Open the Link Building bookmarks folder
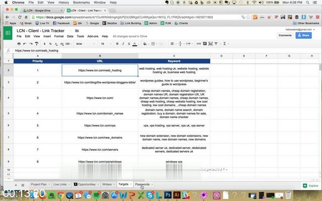The image size is (322, 201). 131,23
